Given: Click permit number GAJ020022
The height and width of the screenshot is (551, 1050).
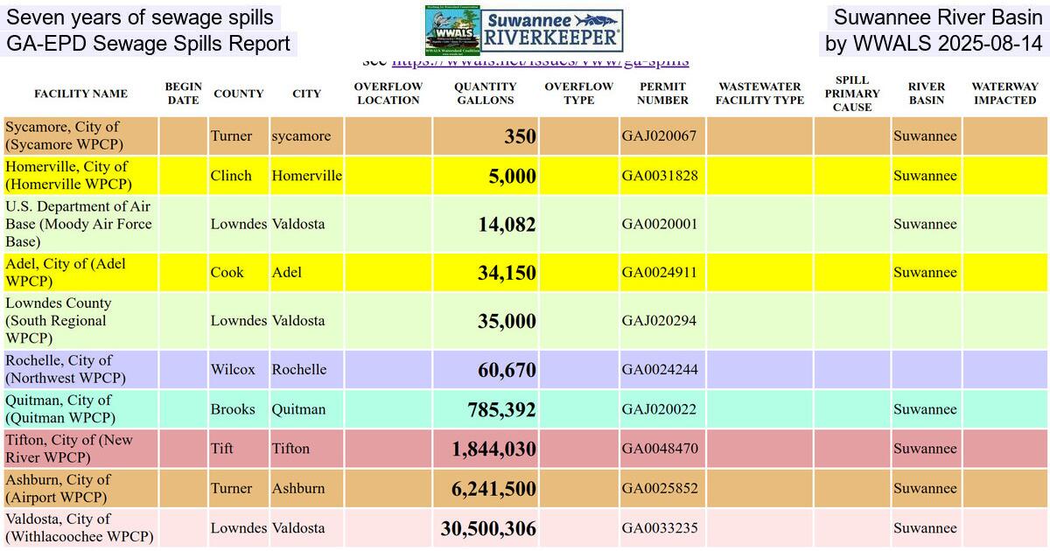Looking at the screenshot, I should tap(659, 409).
